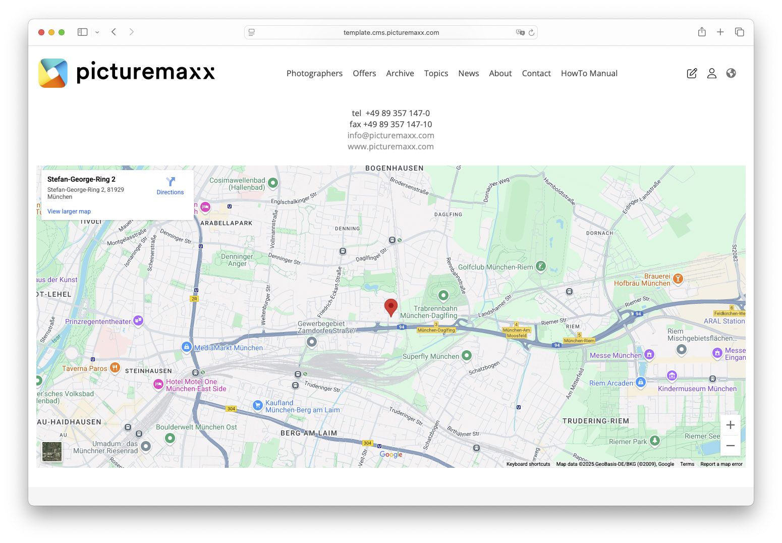Click the Superfly München marker
This screenshot has height=543, width=782.
[x=467, y=355]
